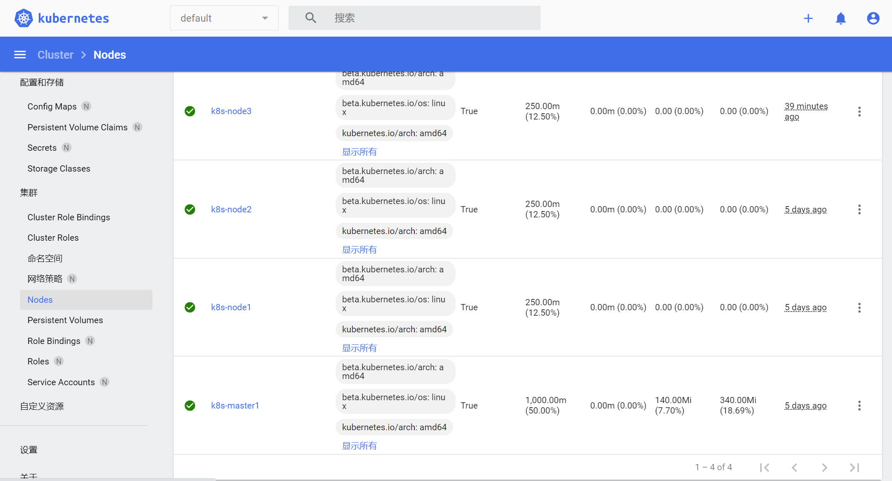Select Persistent Volumes in sidebar
Viewport: 892px width, 481px height.
65,320
